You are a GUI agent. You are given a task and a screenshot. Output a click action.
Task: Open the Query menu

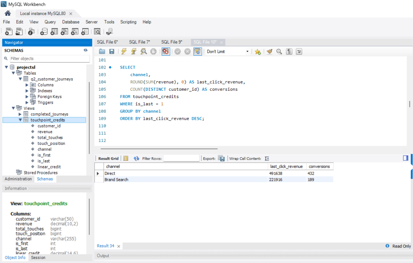coord(50,22)
